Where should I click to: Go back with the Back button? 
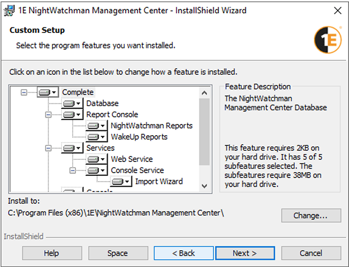[183, 253]
